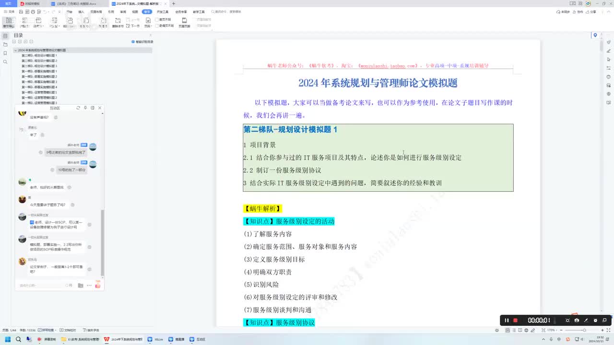Open the search panel in left sidebar
614x345 pixels.
pos(5,62)
